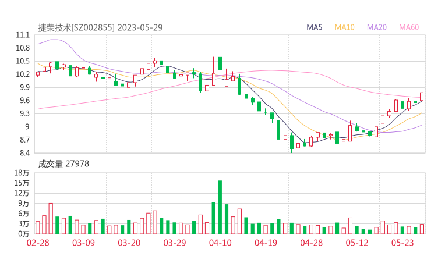The height and width of the screenshot is (256, 431).
Task: Click the MA20 legend label
Action: tap(377, 27)
